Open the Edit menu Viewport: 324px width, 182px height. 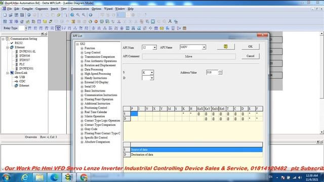tap(17, 9)
